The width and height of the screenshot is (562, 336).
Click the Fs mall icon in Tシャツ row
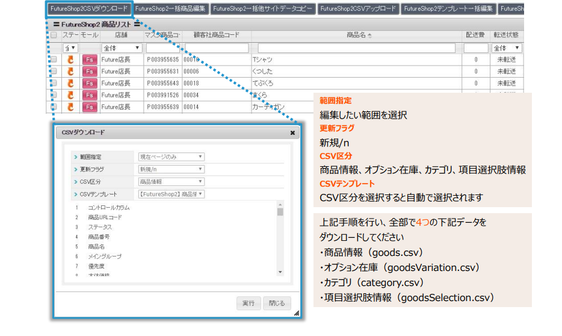[90, 60]
